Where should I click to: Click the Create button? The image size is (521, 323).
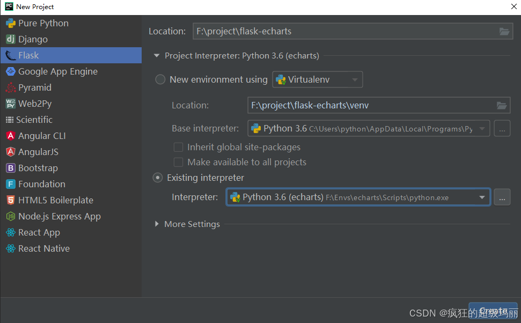(x=493, y=312)
